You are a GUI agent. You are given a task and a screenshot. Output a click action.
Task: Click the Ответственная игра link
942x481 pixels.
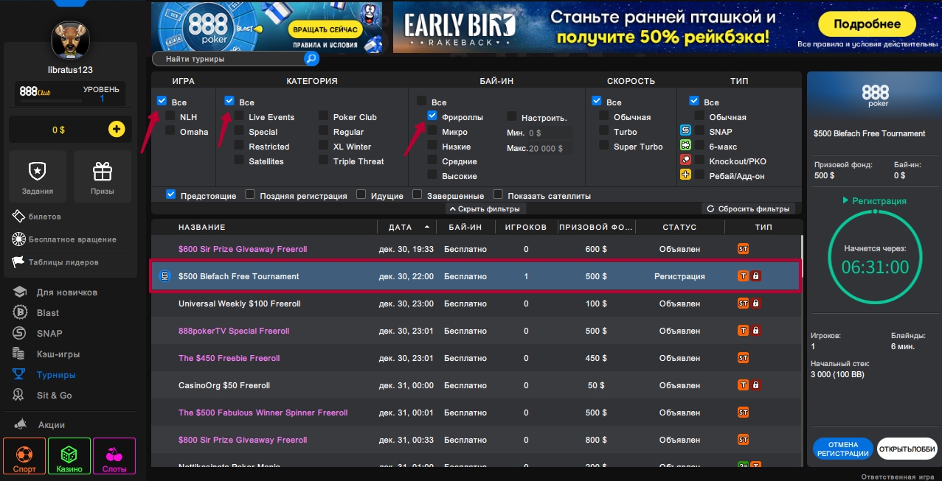[x=898, y=477]
